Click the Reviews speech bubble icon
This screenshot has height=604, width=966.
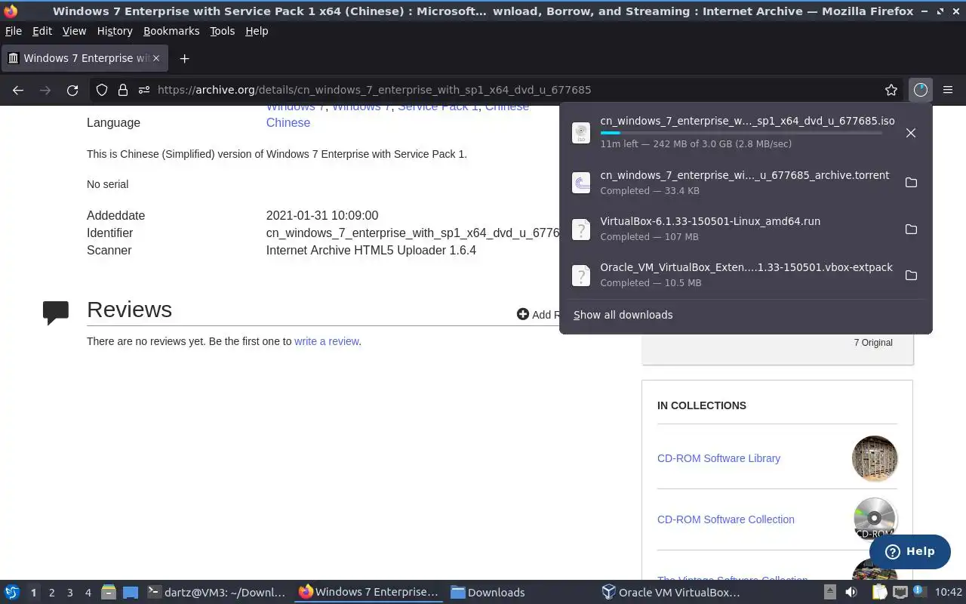click(56, 312)
